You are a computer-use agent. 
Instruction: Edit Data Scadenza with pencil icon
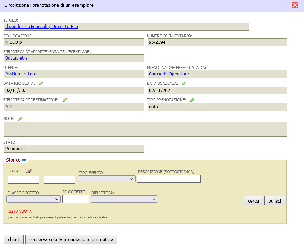184,83
